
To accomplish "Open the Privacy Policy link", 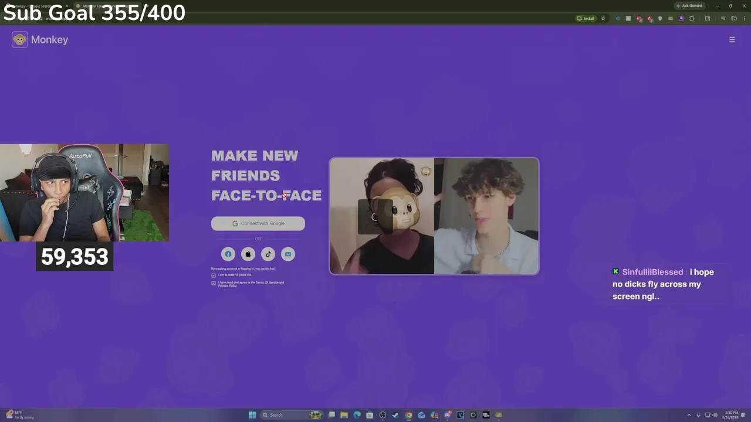I will pos(227,286).
